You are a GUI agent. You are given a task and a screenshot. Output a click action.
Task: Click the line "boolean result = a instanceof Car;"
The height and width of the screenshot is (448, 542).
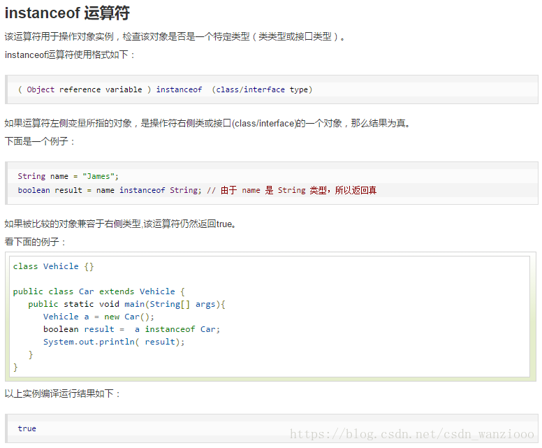pyautogui.click(x=132, y=329)
